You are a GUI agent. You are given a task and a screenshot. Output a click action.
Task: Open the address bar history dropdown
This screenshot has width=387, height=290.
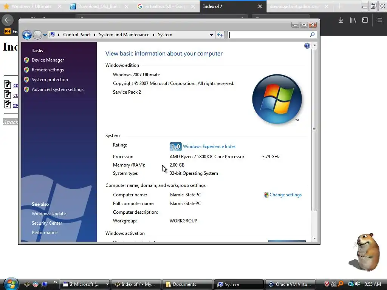(x=211, y=35)
